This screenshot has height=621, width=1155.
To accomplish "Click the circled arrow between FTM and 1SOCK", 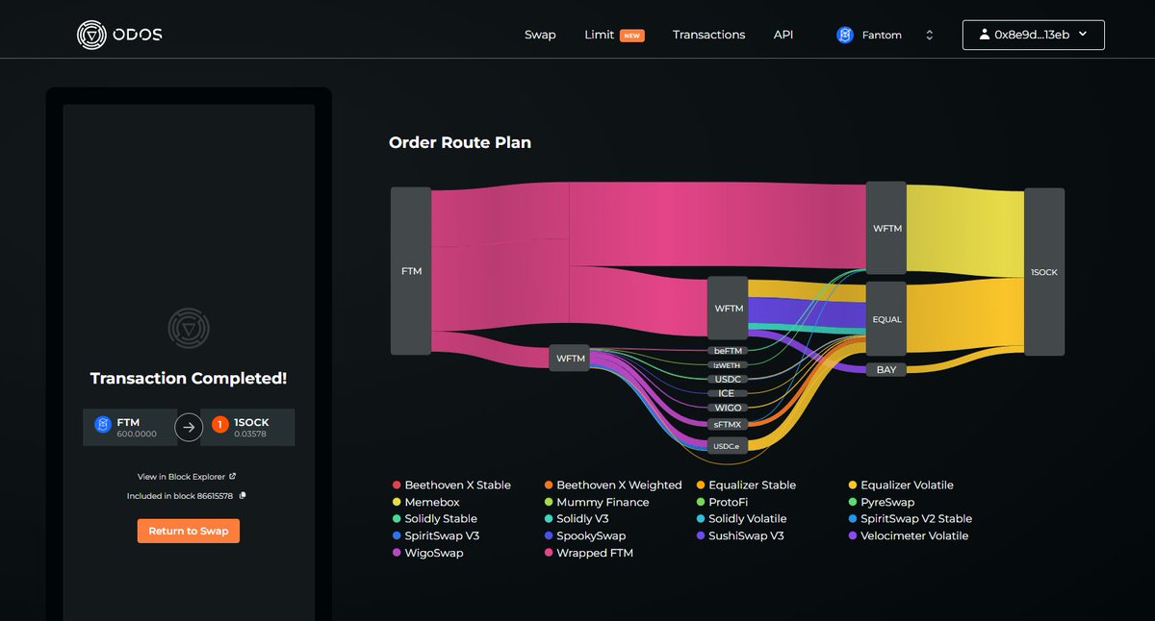I will pyautogui.click(x=189, y=428).
